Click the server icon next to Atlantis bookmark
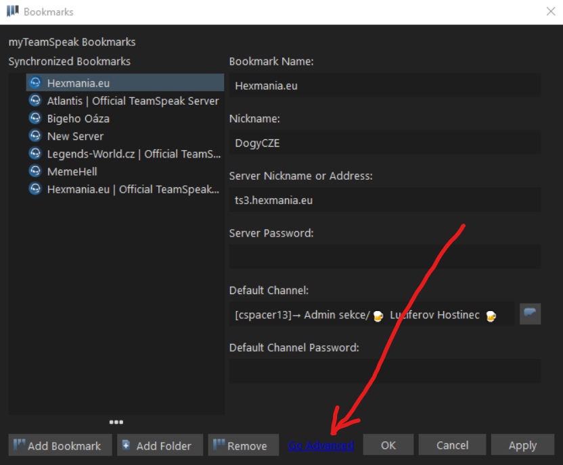 point(35,100)
